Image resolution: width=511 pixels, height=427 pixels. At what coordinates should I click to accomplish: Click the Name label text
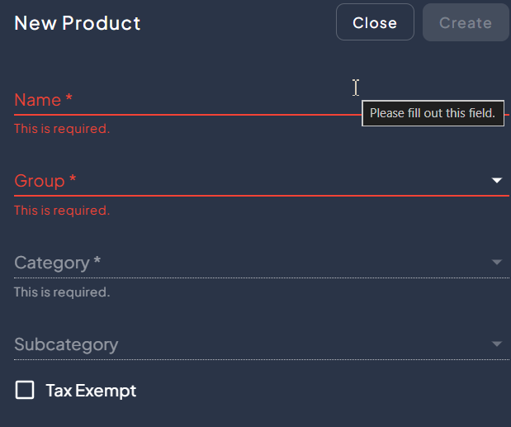[37, 100]
